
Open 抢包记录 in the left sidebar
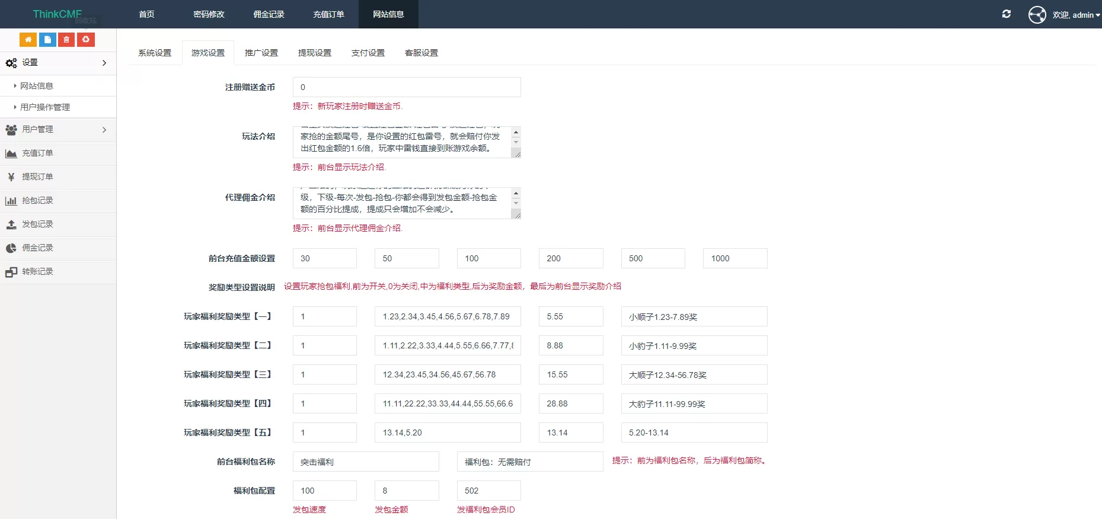(37, 201)
